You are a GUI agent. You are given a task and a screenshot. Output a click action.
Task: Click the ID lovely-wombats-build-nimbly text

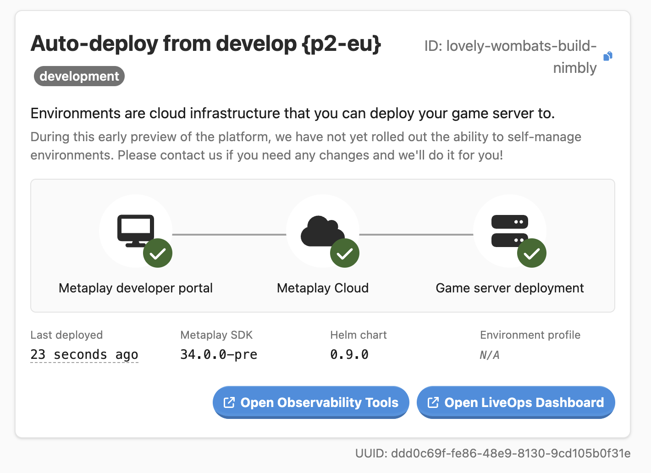click(511, 57)
